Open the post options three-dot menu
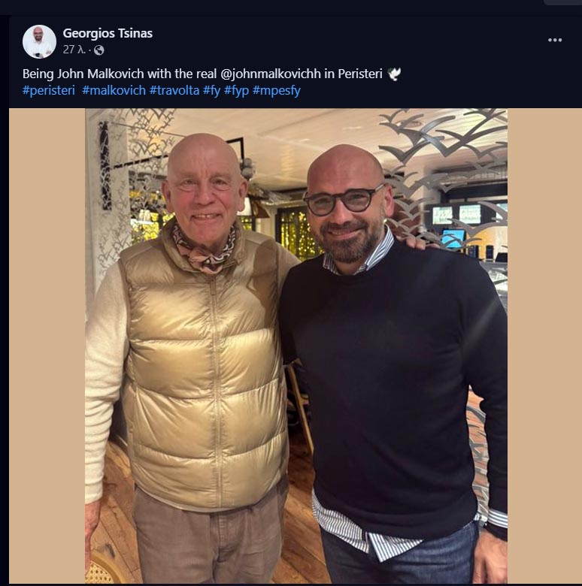582x586 pixels. pos(555,41)
